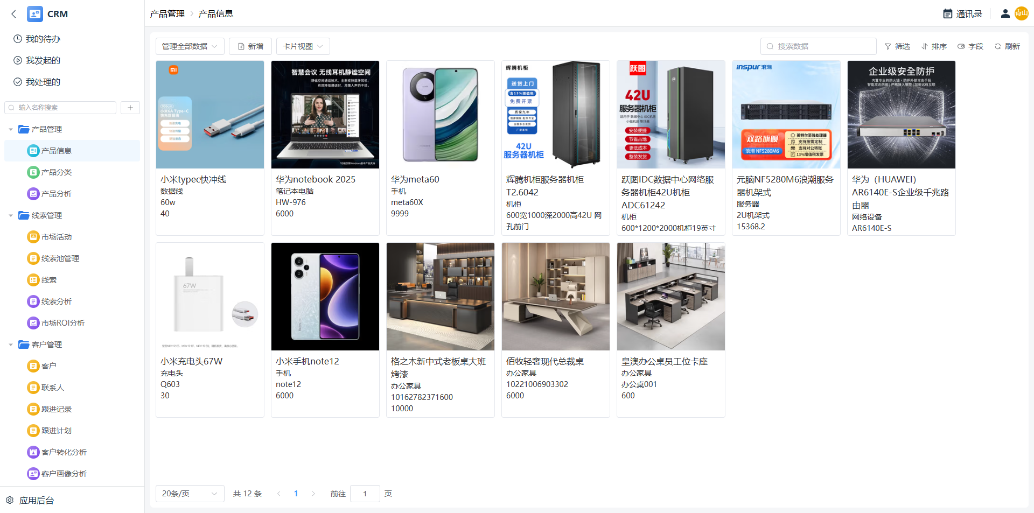The image size is (1034, 513).
Task: Click the user profile silhouette icon
Action: pyautogui.click(x=1005, y=14)
